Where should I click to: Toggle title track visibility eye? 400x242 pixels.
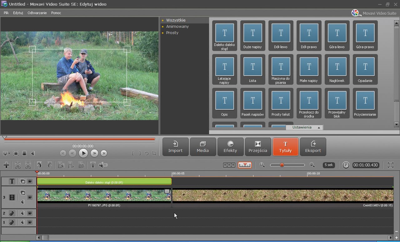[x=30, y=181]
